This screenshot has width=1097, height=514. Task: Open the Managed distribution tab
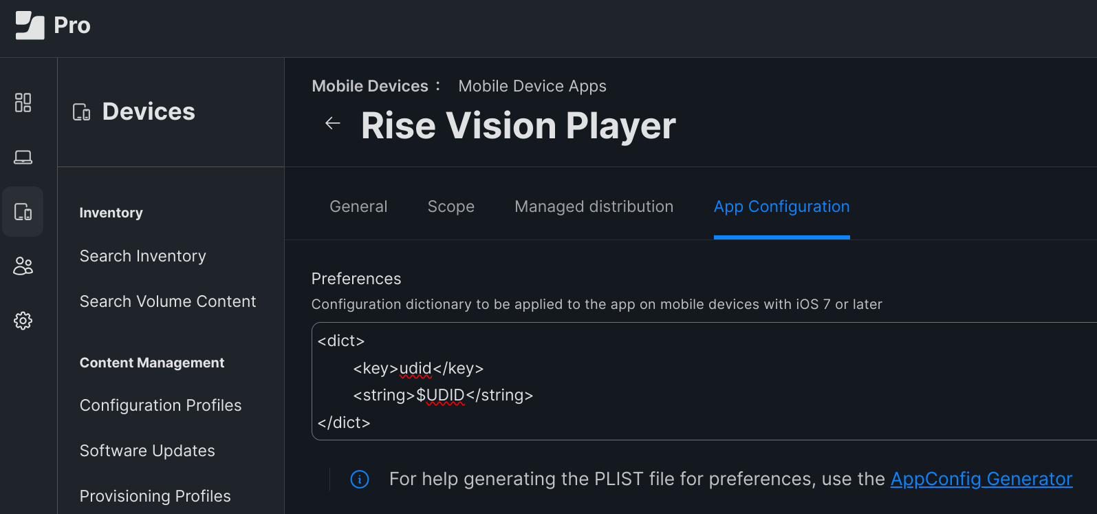(x=594, y=206)
